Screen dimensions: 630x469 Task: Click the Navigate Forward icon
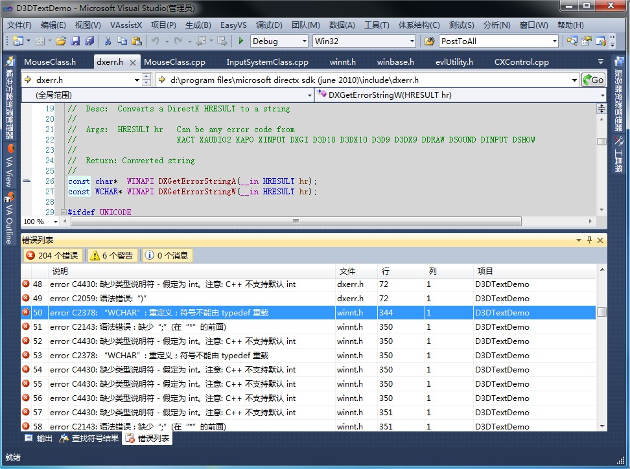[222, 41]
